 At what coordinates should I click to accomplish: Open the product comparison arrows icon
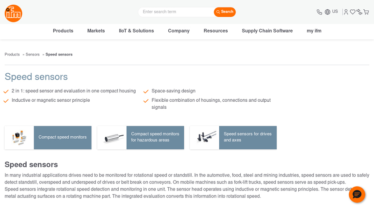(359, 12)
